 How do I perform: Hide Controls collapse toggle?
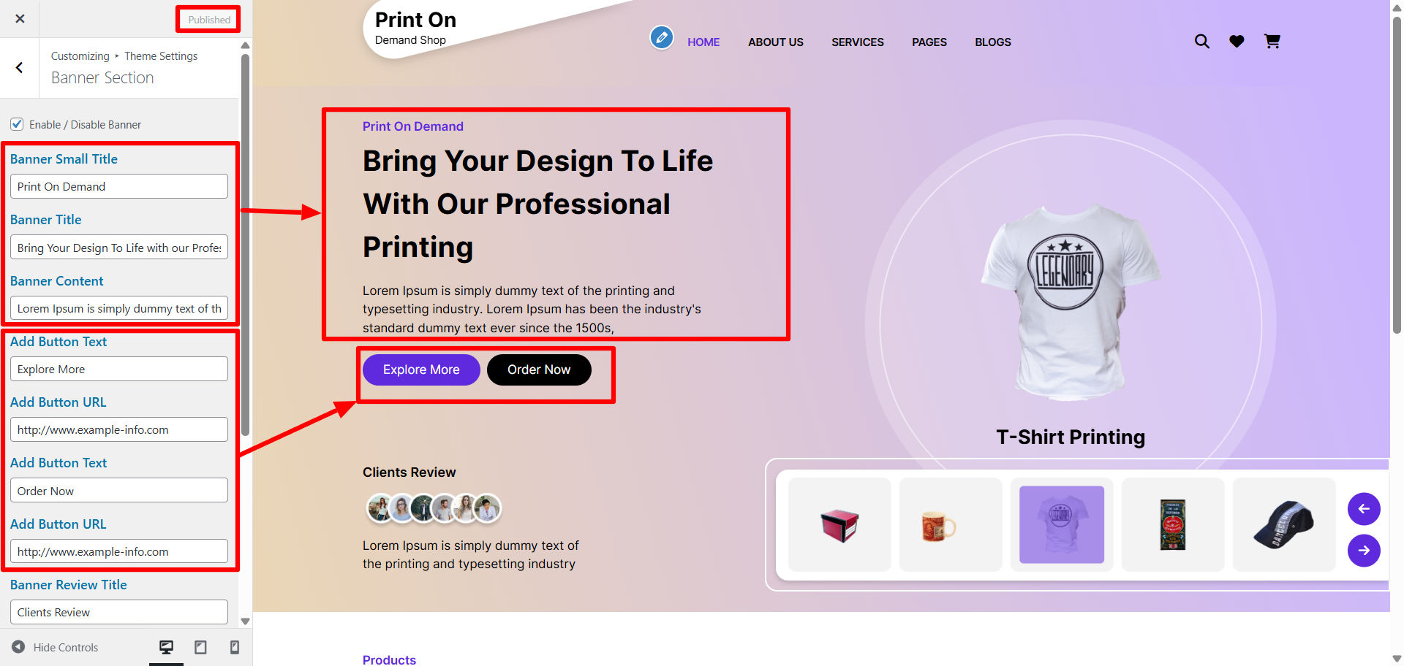pos(55,647)
